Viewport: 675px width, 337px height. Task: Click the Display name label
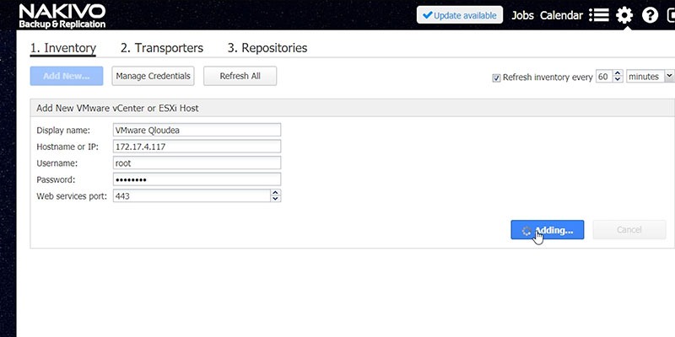63,131
